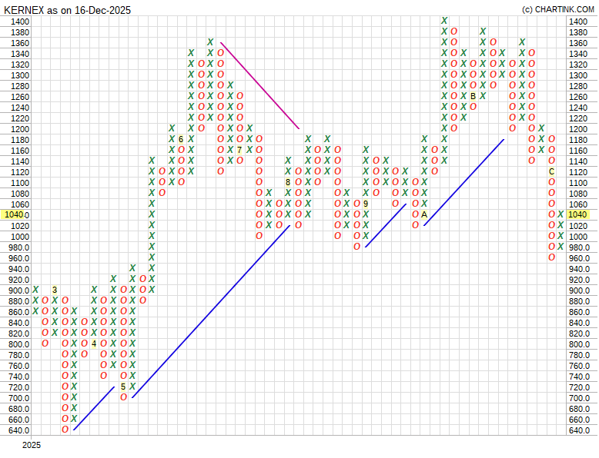Open the CHARTINK.COM copyright link
This screenshot has width=599, height=458.
(x=557, y=9)
